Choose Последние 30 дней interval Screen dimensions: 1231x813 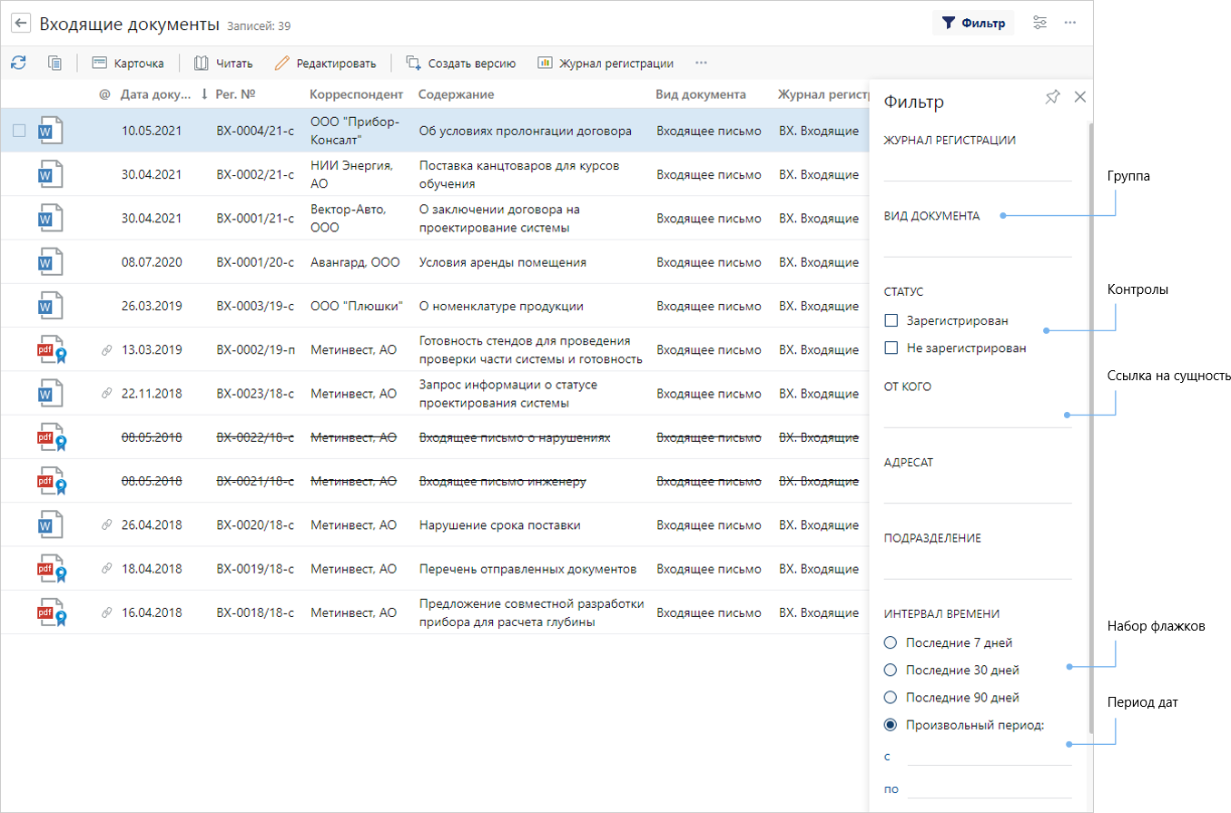[x=891, y=671]
